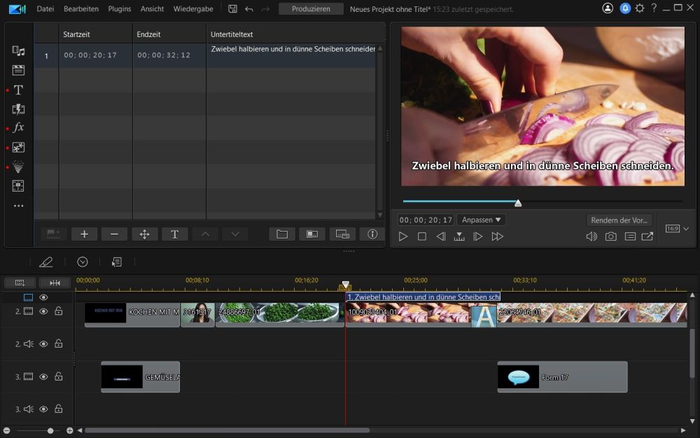Screen dimensions: 700x438
Task: Open the Effects Room fx icon
Action: (x=18, y=127)
